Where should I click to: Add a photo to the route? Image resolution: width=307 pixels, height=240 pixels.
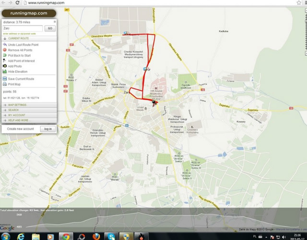(x=15, y=66)
